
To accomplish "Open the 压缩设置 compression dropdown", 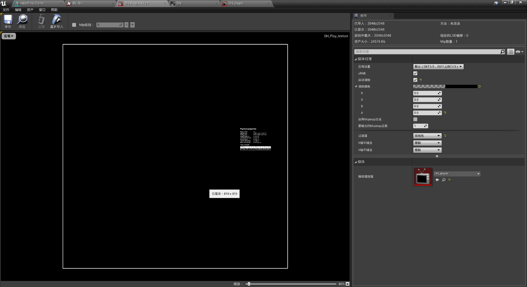I will (438, 67).
